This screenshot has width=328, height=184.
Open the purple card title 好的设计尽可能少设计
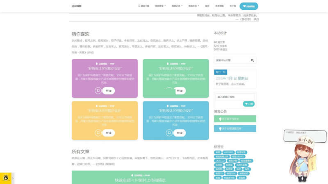coord(105,68)
